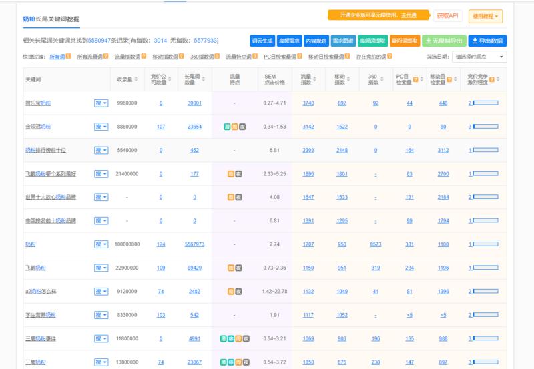Toggle the 流量特点词 quick filter
This screenshot has height=369, width=534.
tap(239, 57)
